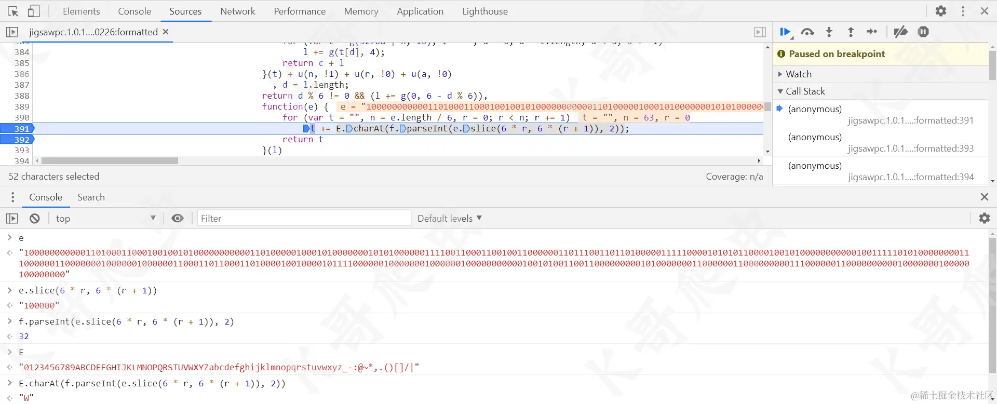
Task: Open the top context dropdown
Action: coord(105,219)
